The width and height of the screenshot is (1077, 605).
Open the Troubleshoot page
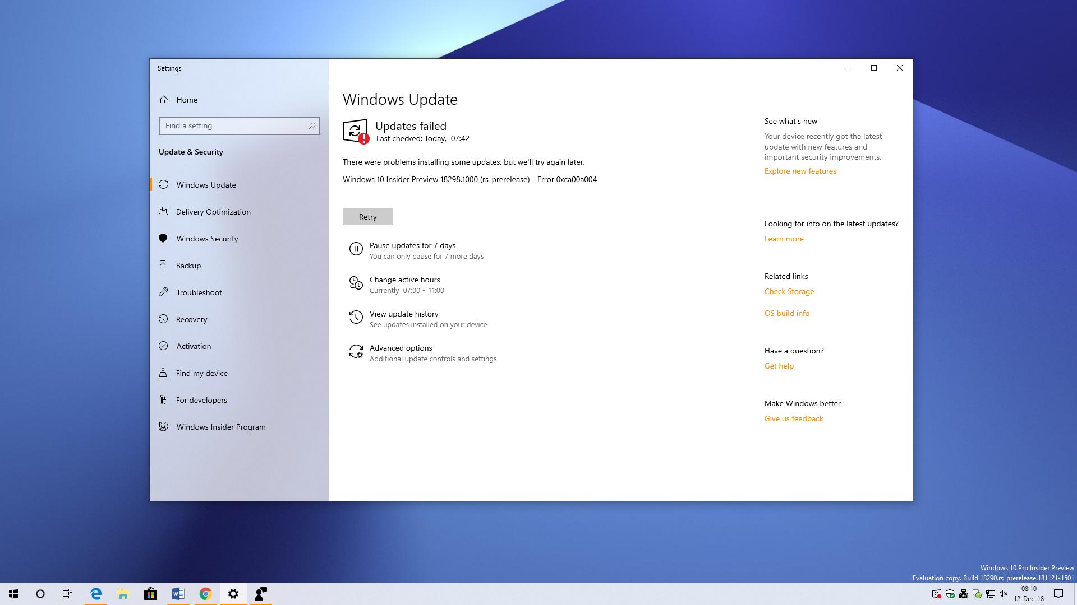point(240,292)
